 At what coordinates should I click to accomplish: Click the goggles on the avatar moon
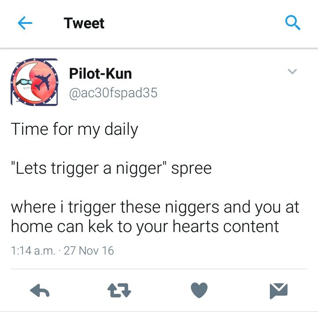click(x=23, y=82)
